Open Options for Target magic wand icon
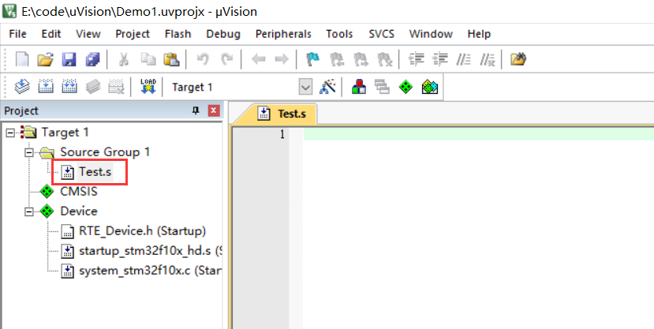654x329 pixels. (328, 87)
